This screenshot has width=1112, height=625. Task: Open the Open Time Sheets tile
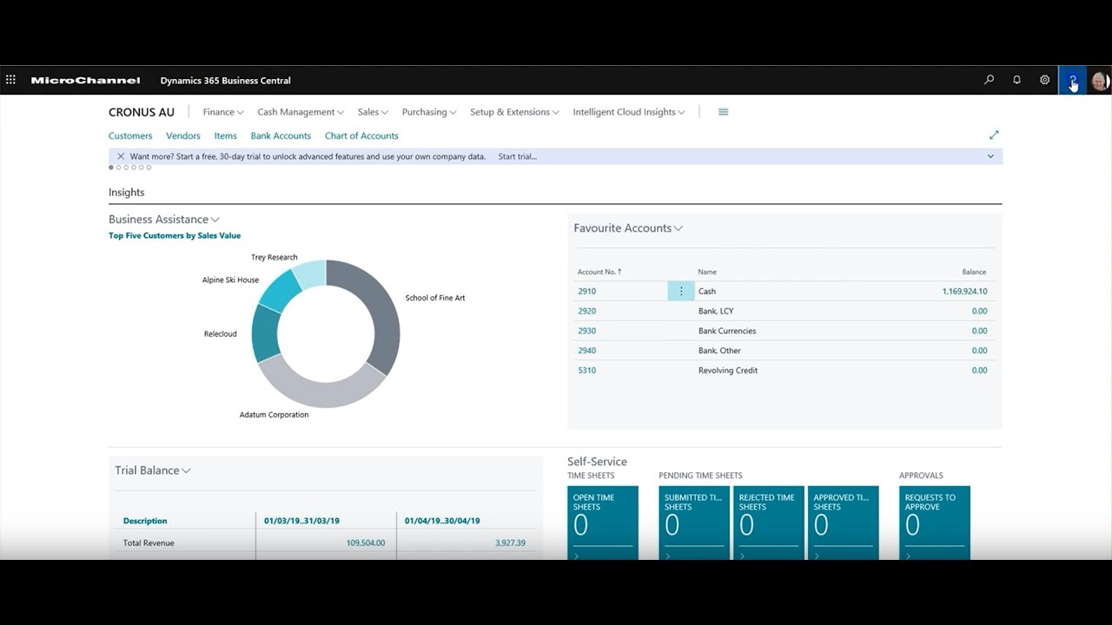(x=603, y=523)
